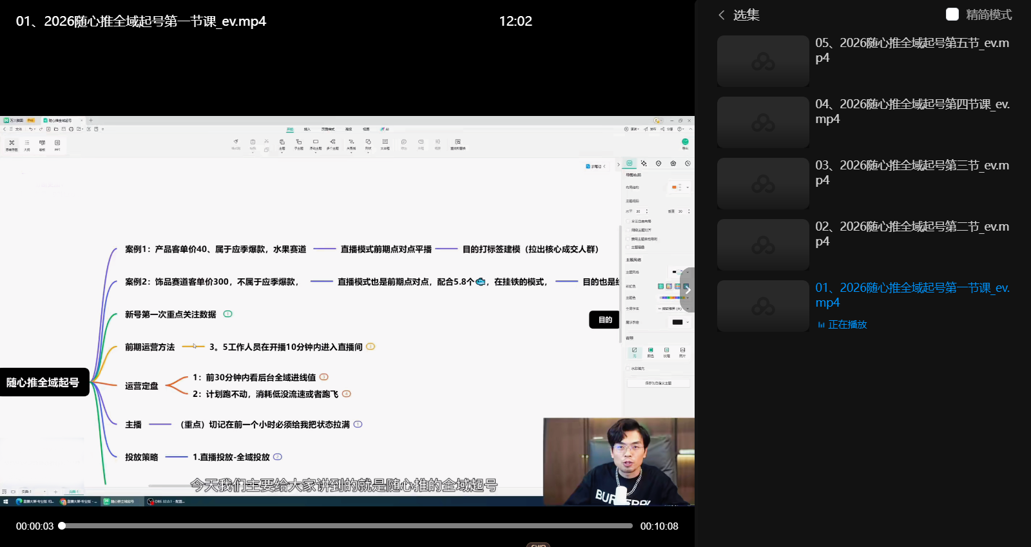This screenshot has width=1031, height=547.
Task: Click the undo arrow in the quick toolbar
Action: tap(30, 129)
